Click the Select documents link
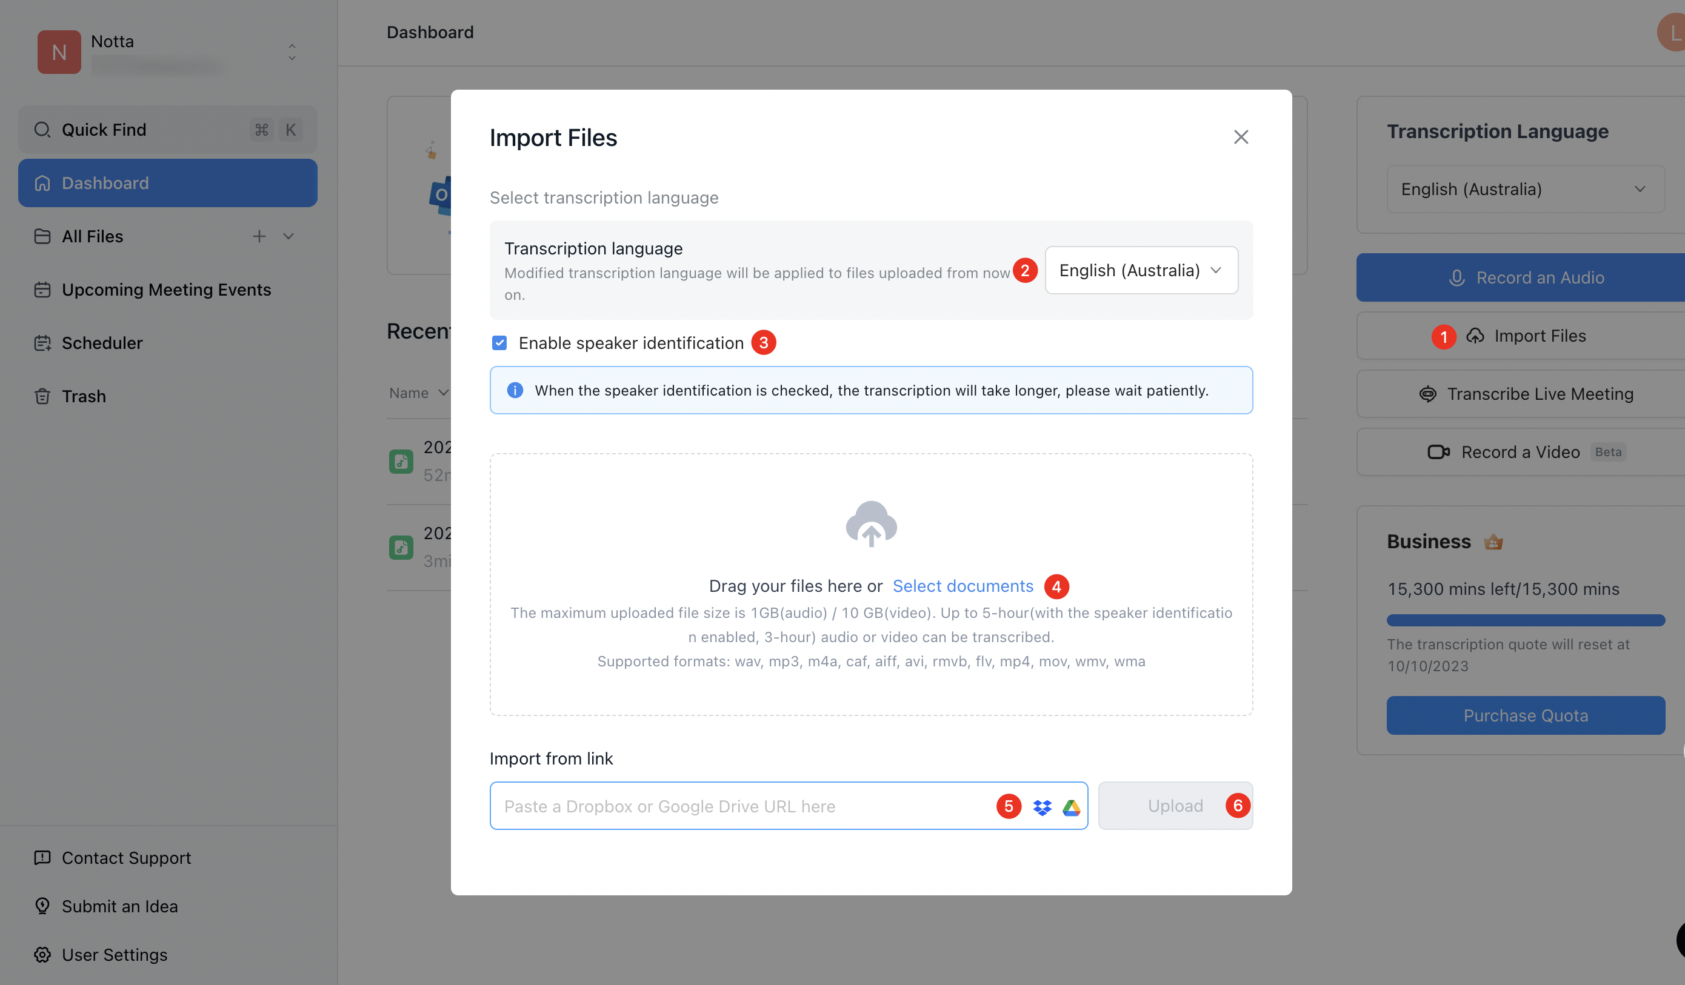Image resolution: width=1685 pixels, height=985 pixels. (963, 585)
